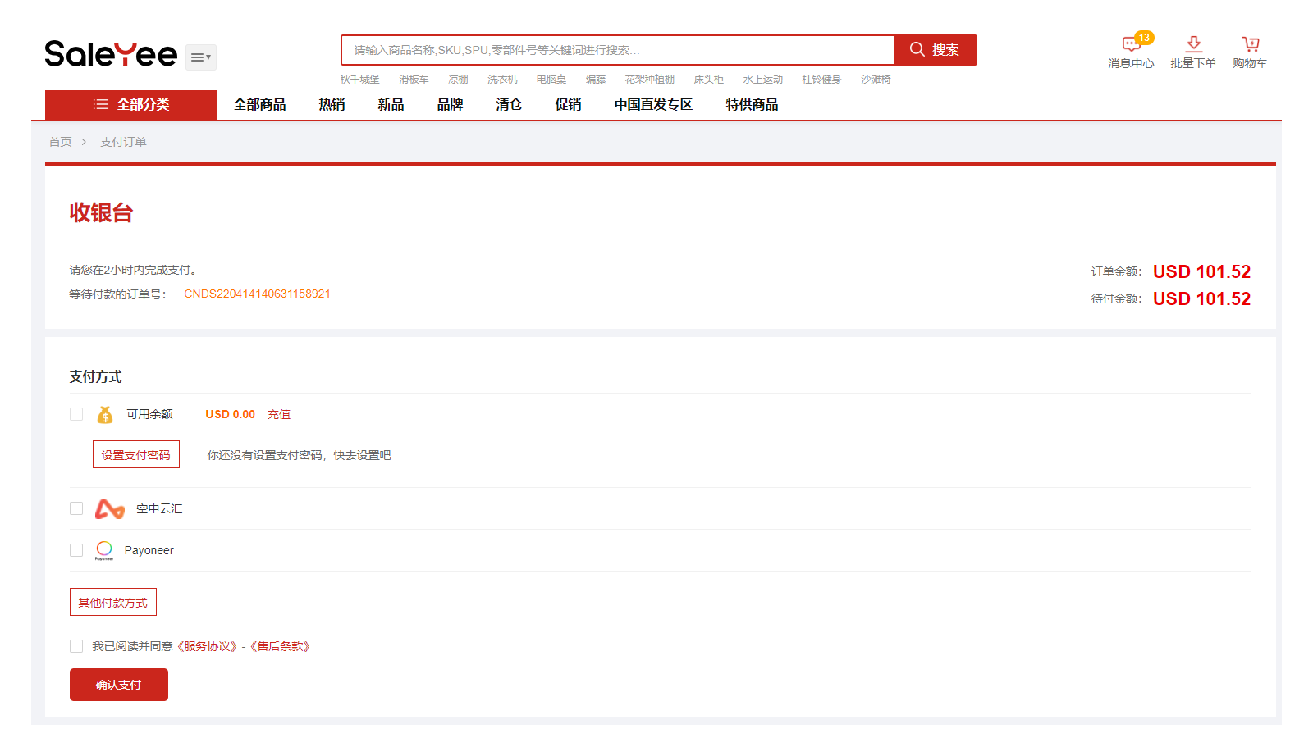Viewport: 1313px width, 738px height.
Task: Click the Payoneer circle logo icon
Action: 104,550
